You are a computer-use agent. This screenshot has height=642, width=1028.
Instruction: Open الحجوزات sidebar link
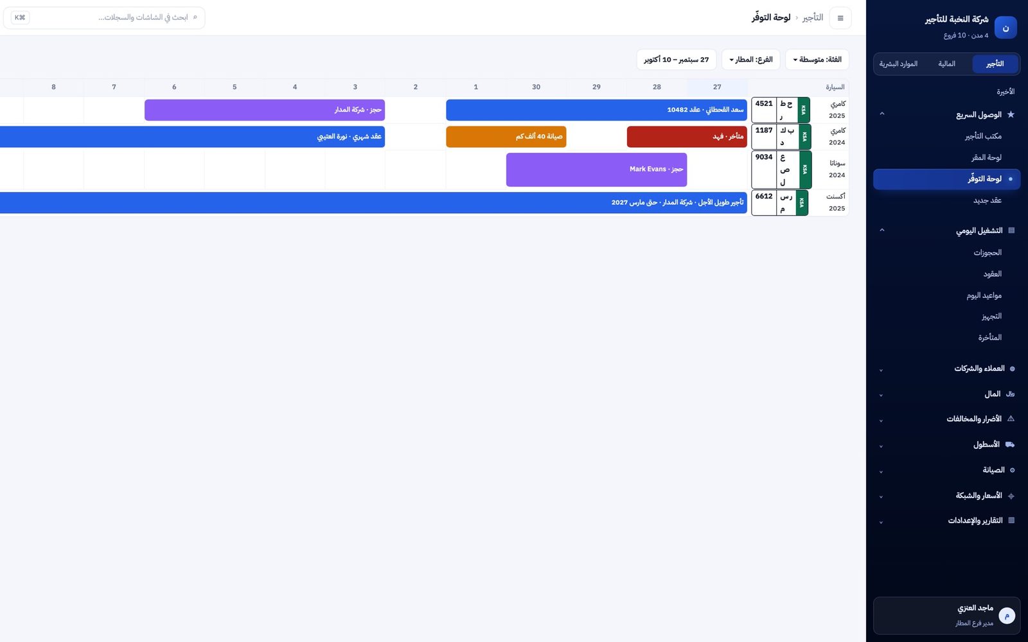click(x=946, y=252)
